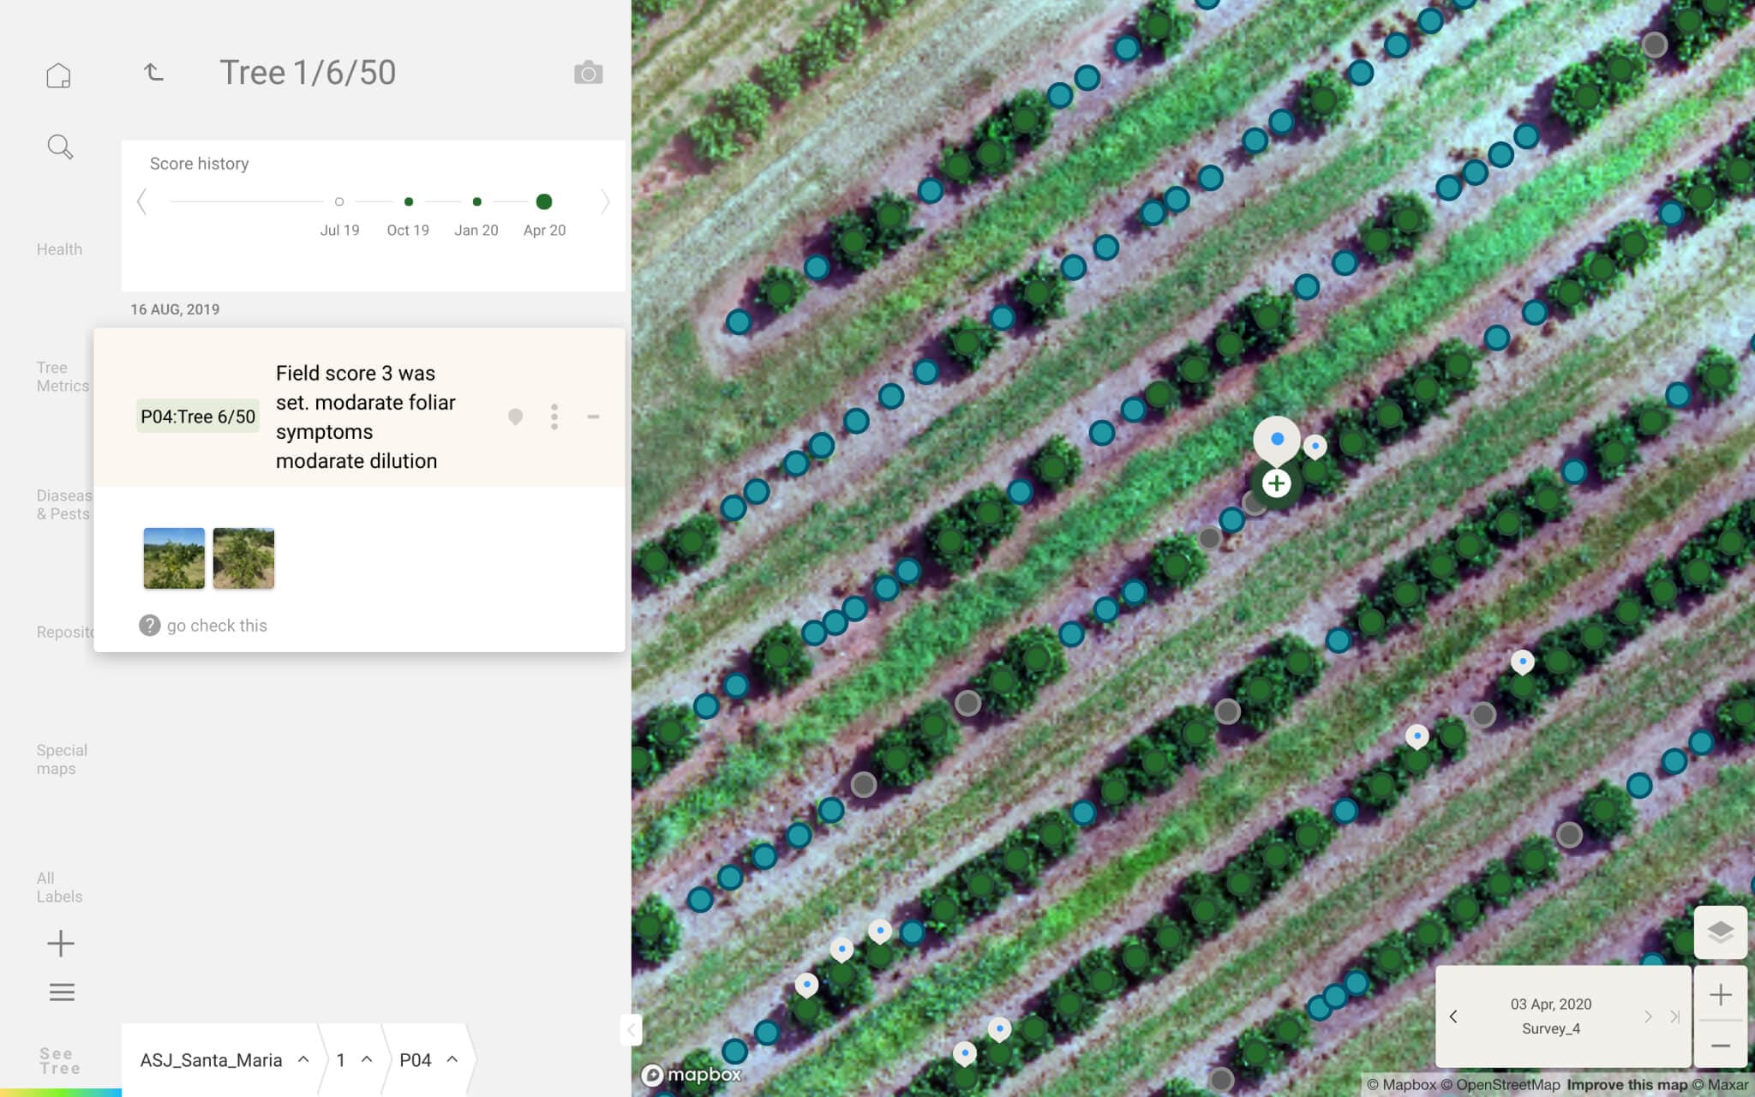Screen dimensions: 1755x1097
Task: Open the three-dot options menu on the note
Action: click(x=555, y=417)
